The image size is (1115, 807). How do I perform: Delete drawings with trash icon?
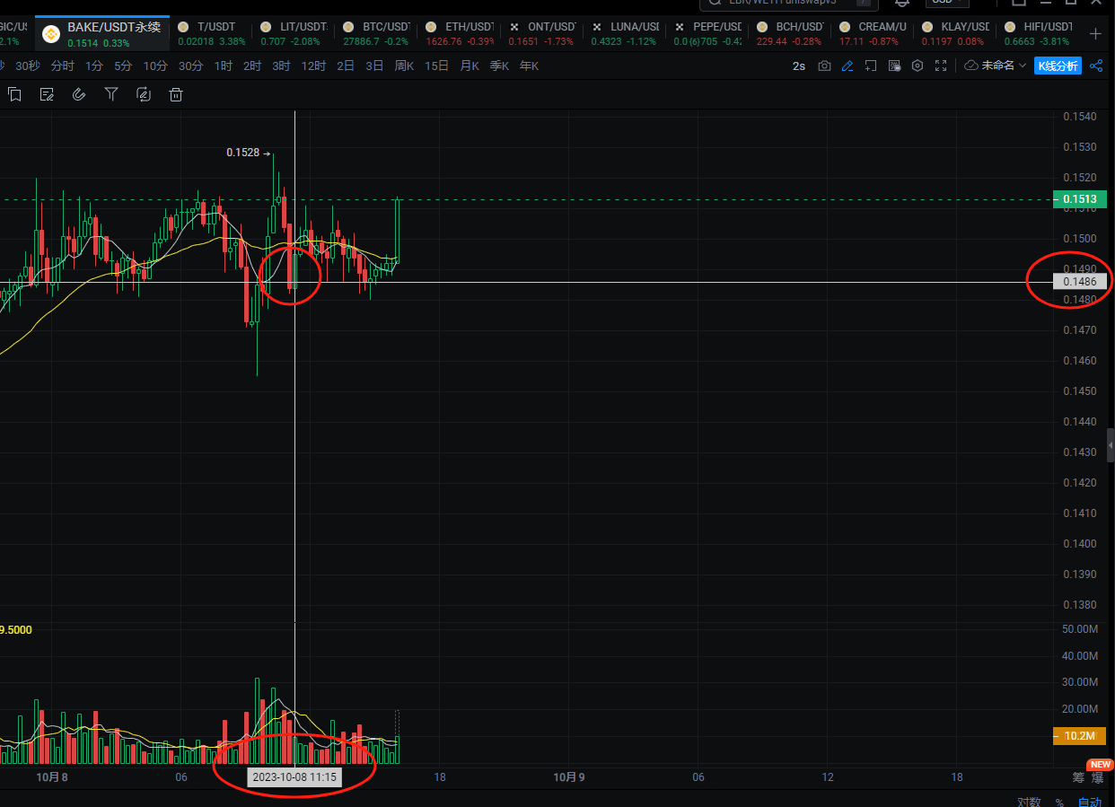point(176,94)
